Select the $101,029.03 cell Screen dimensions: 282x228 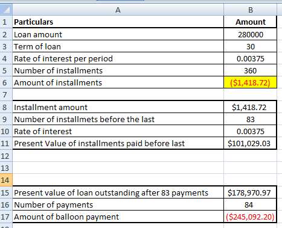250,143
